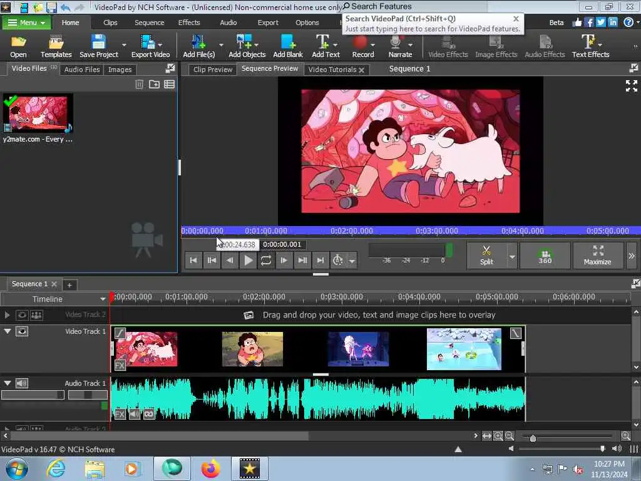Play the sequence preview
The height and width of the screenshot is (481, 641).
point(248,260)
